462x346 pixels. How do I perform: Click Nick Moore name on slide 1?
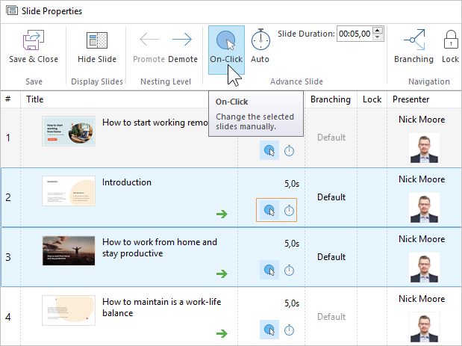tap(422, 120)
